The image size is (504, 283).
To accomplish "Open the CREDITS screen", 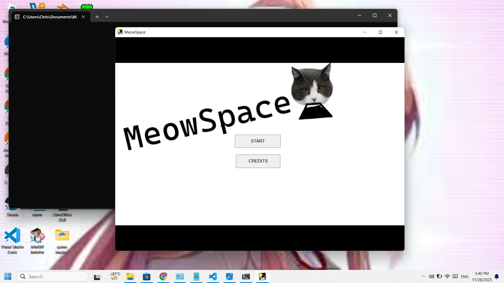I will pyautogui.click(x=258, y=161).
